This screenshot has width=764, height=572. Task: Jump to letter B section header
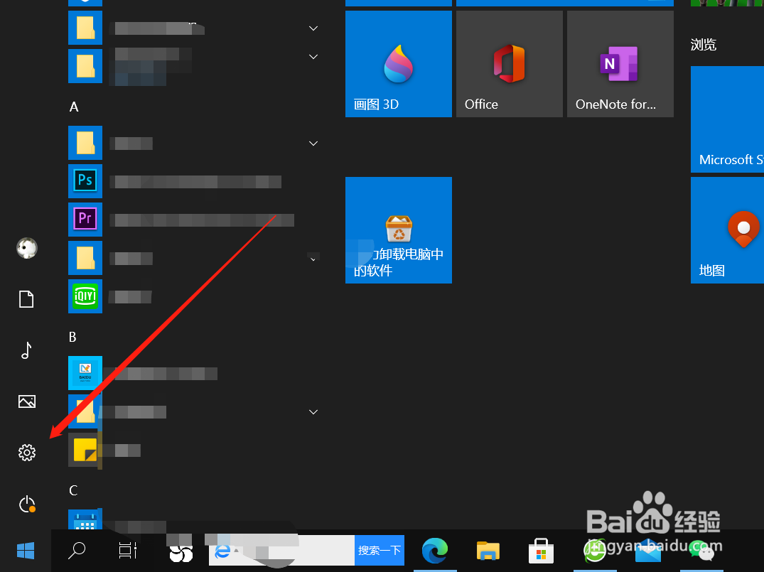(x=72, y=337)
